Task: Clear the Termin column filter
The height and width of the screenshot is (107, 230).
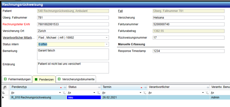Action: click(x=144, y=93)
